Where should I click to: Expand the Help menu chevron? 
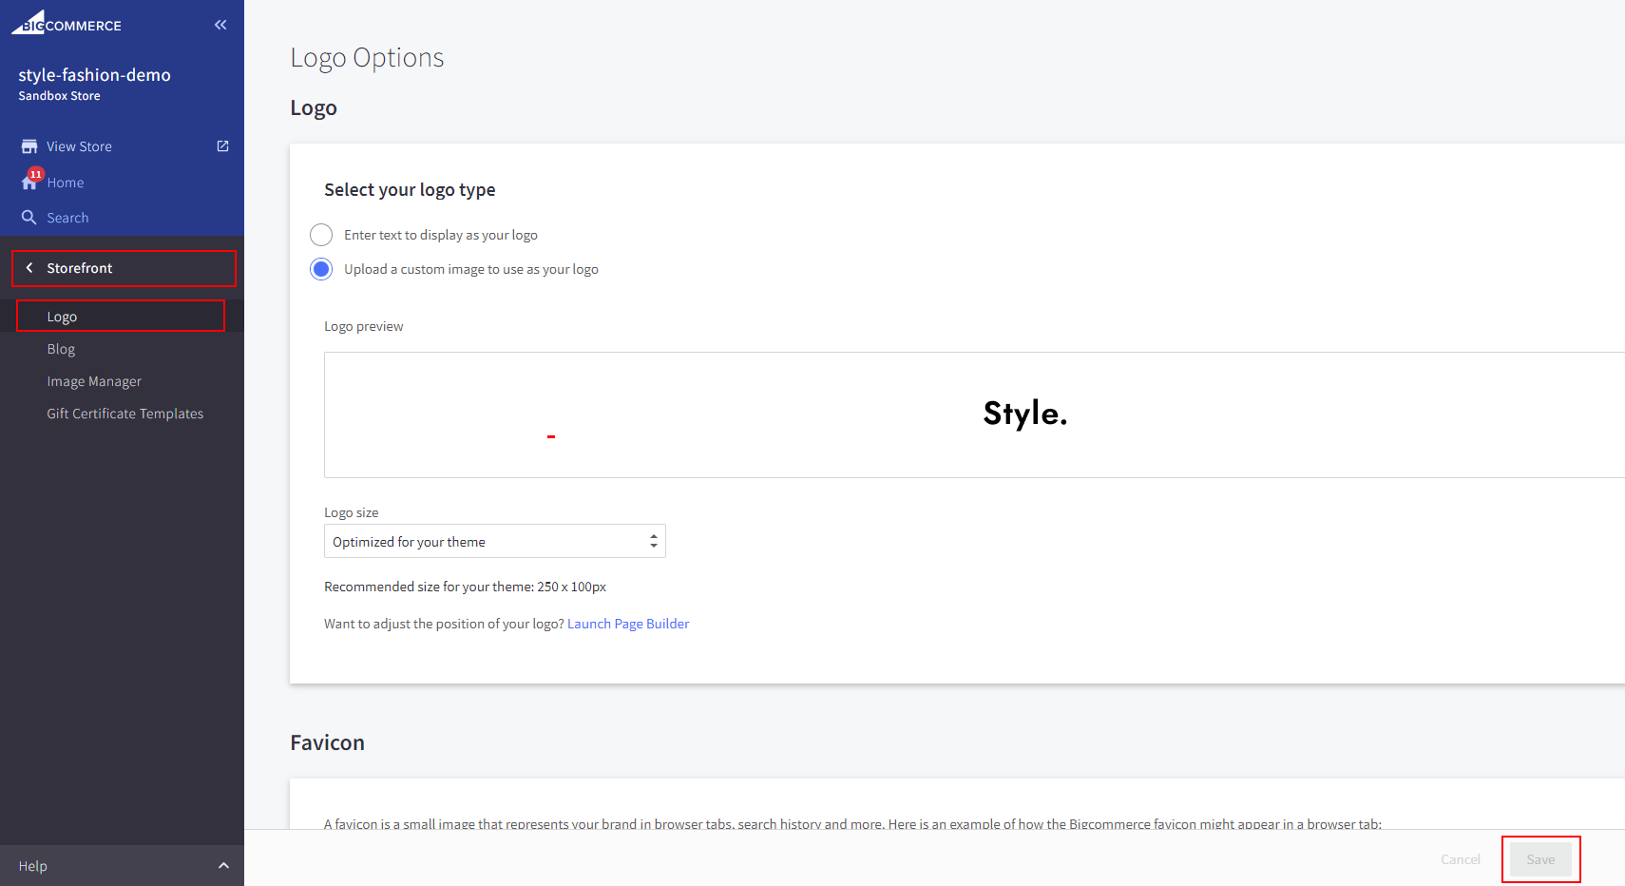(x=223, y=866)
